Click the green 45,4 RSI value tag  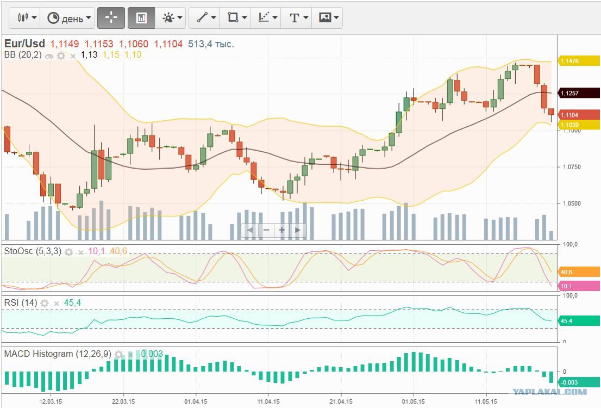(579, 321)
